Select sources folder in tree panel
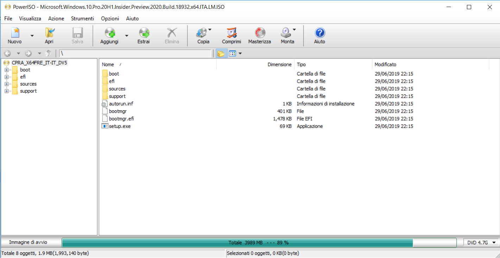 pyautogui.click(x=28, y=84)
